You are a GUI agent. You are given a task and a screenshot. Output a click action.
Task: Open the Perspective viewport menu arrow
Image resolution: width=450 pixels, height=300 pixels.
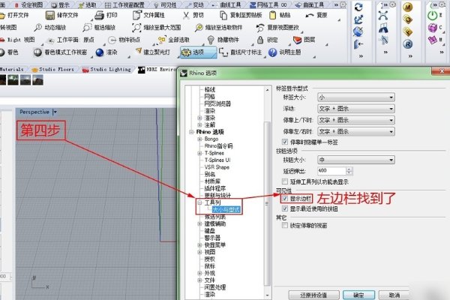click(55, 112)
